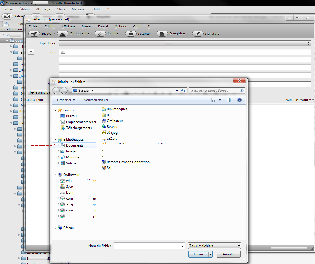Screen dimensions: 315x264
Task: Click the Nouveau dossier button
Action: coord(96,100)
